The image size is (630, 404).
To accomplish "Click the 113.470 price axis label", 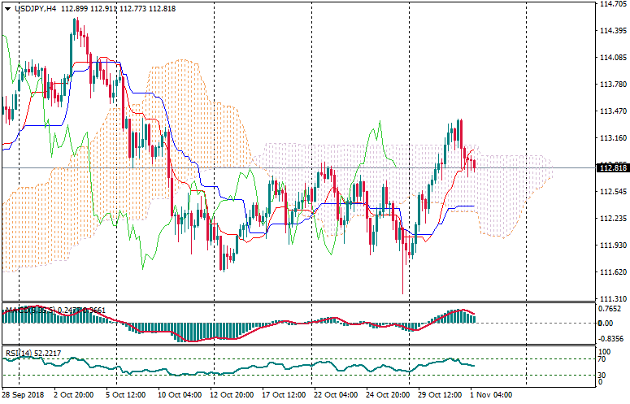I will (611, 111).
